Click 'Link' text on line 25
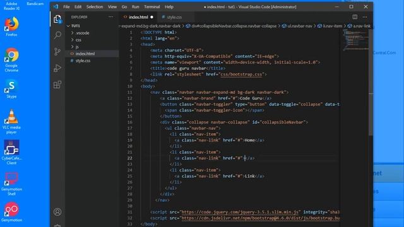 [250, 176]
